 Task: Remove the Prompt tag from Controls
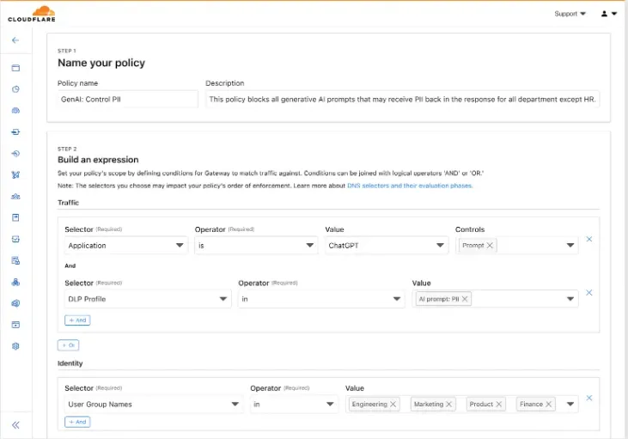pos(490,246)
